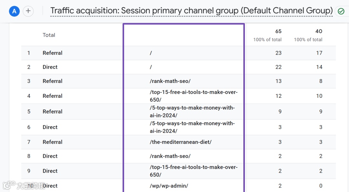Click row 1 Referral channel label
The width and height of the screenshot is (349, 192).
(52, 53)
